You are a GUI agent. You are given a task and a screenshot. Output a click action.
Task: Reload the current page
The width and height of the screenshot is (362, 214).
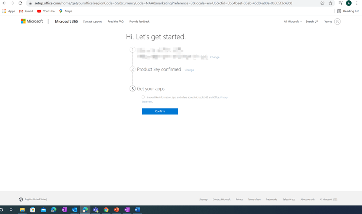[20, 3]
